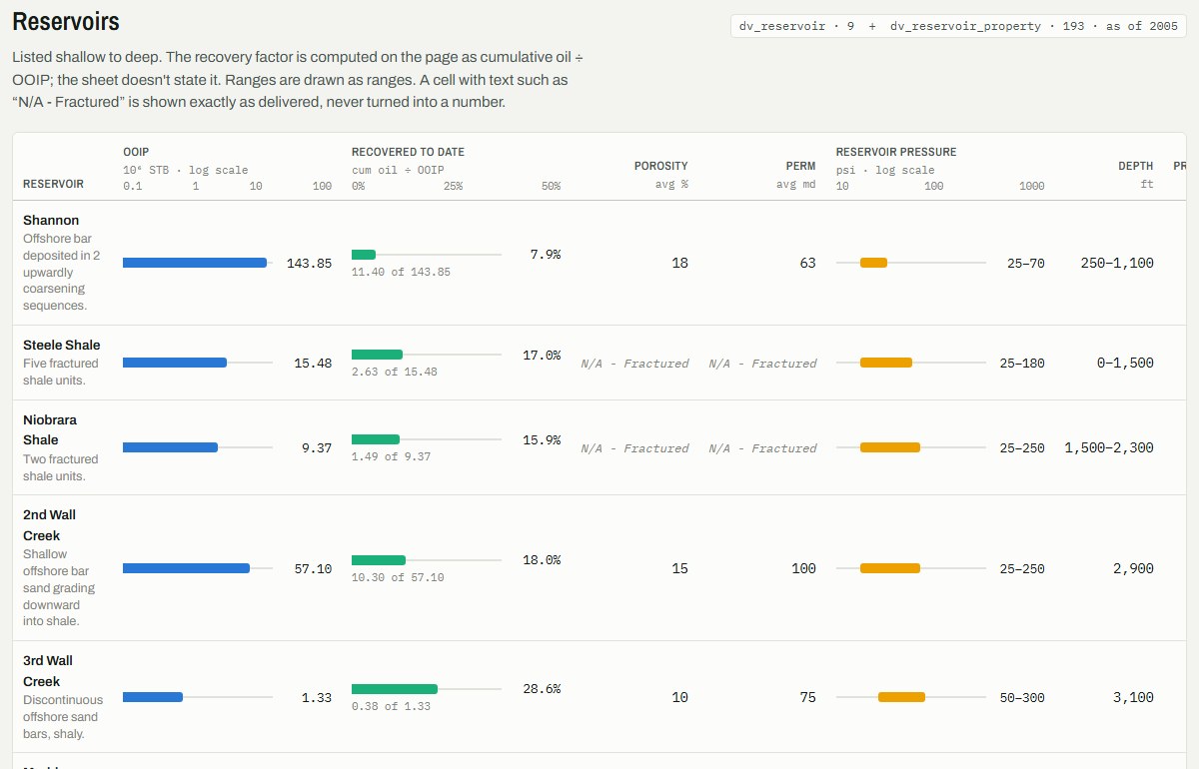Click Shannon's porosity value "18"
The image size is (1199, 769).
coord(680,263)
